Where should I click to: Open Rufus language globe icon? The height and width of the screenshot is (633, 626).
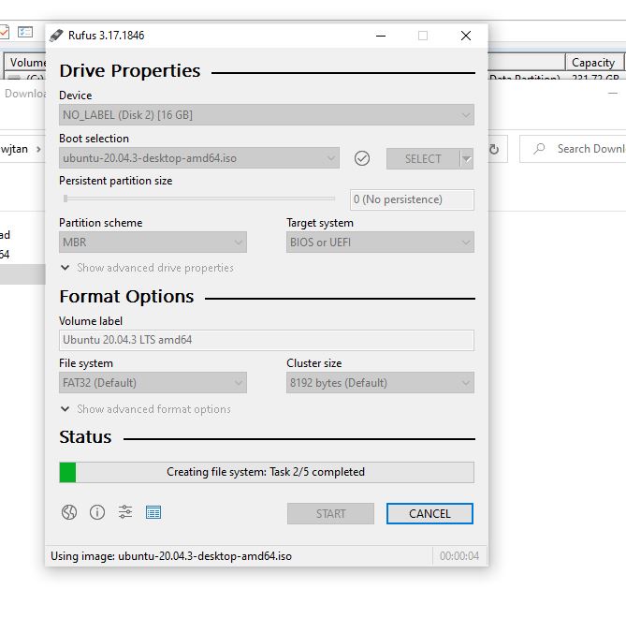click(x=69, y=512)
